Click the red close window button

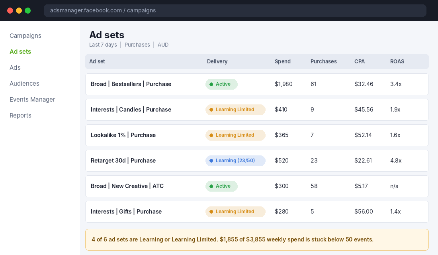coord(10,11)
